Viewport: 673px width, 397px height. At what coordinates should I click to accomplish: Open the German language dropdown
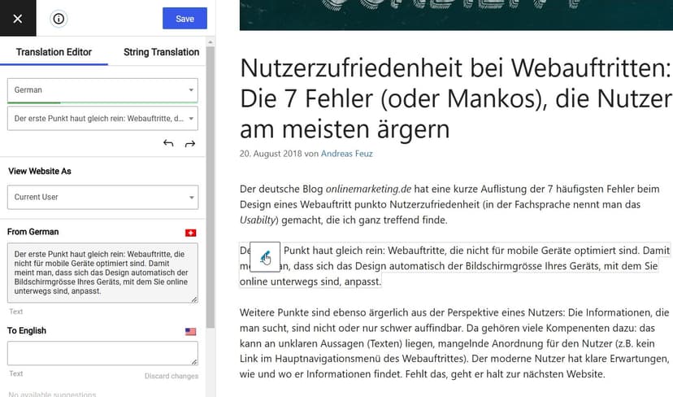pyautogui.click(x=102, y=89)
